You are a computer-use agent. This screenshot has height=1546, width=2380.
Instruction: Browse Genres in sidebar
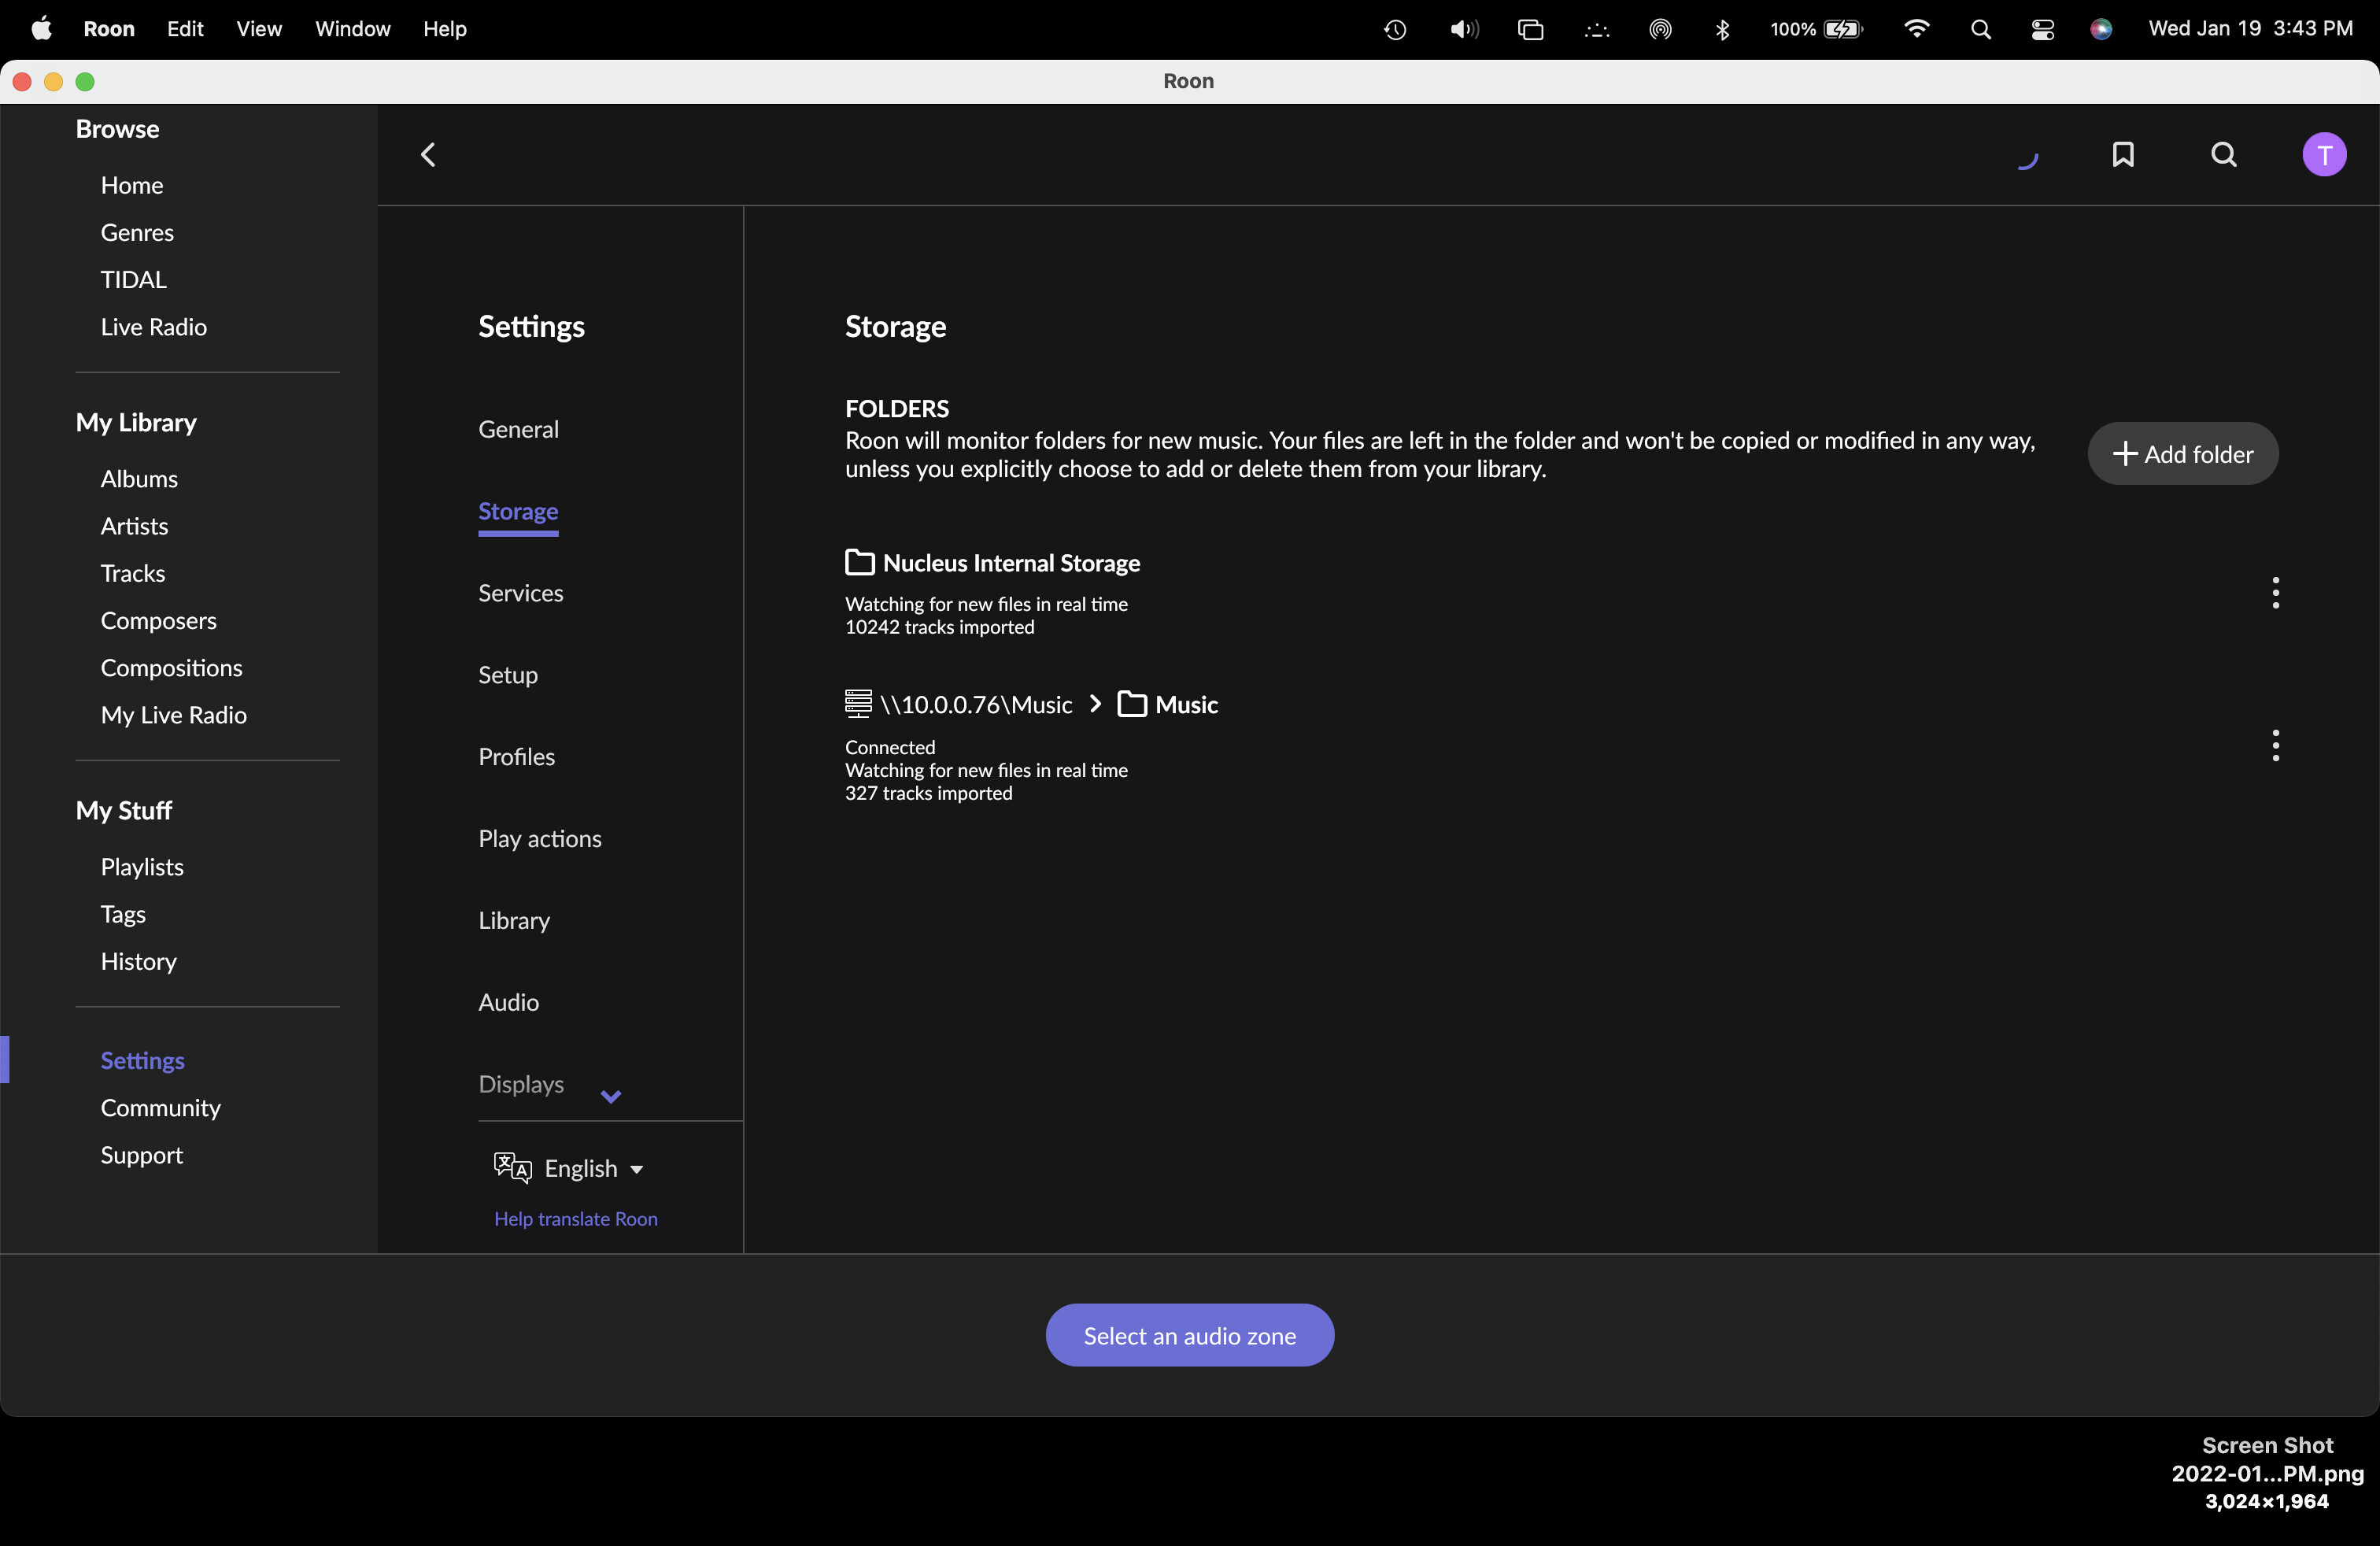[137, 232]
